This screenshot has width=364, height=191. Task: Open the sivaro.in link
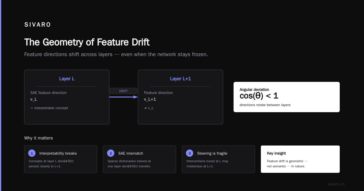pos(336,184)
